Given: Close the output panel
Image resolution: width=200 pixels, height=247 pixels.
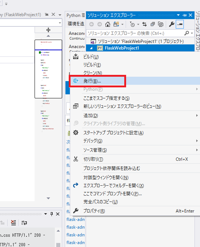Looking at the screenshot, I should (x=58, y=214).
